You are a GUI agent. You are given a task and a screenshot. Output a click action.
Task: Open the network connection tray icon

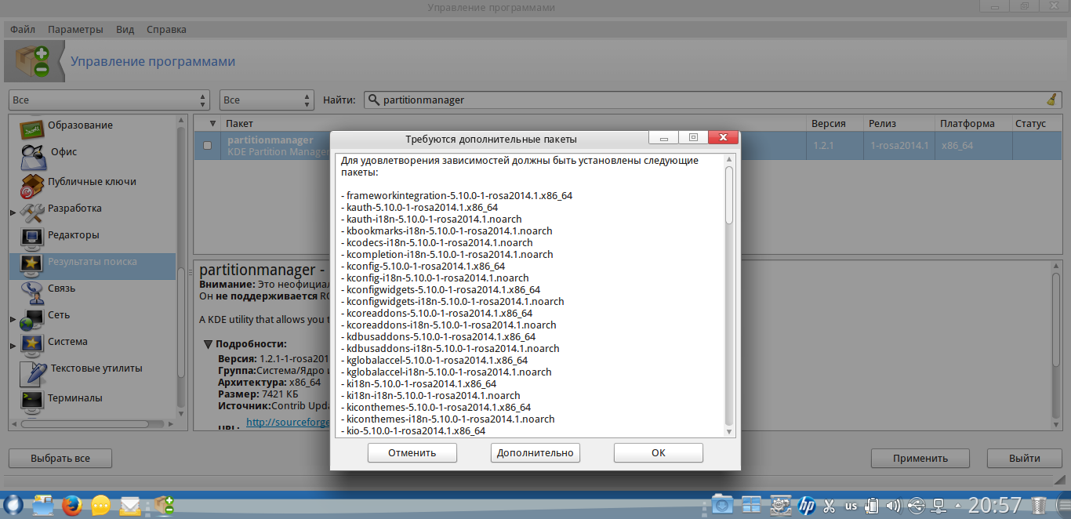click(937, 506)
